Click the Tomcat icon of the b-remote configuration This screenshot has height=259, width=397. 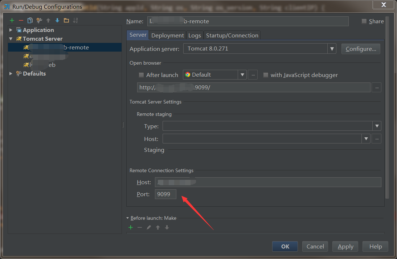click(x=26, y=47)
